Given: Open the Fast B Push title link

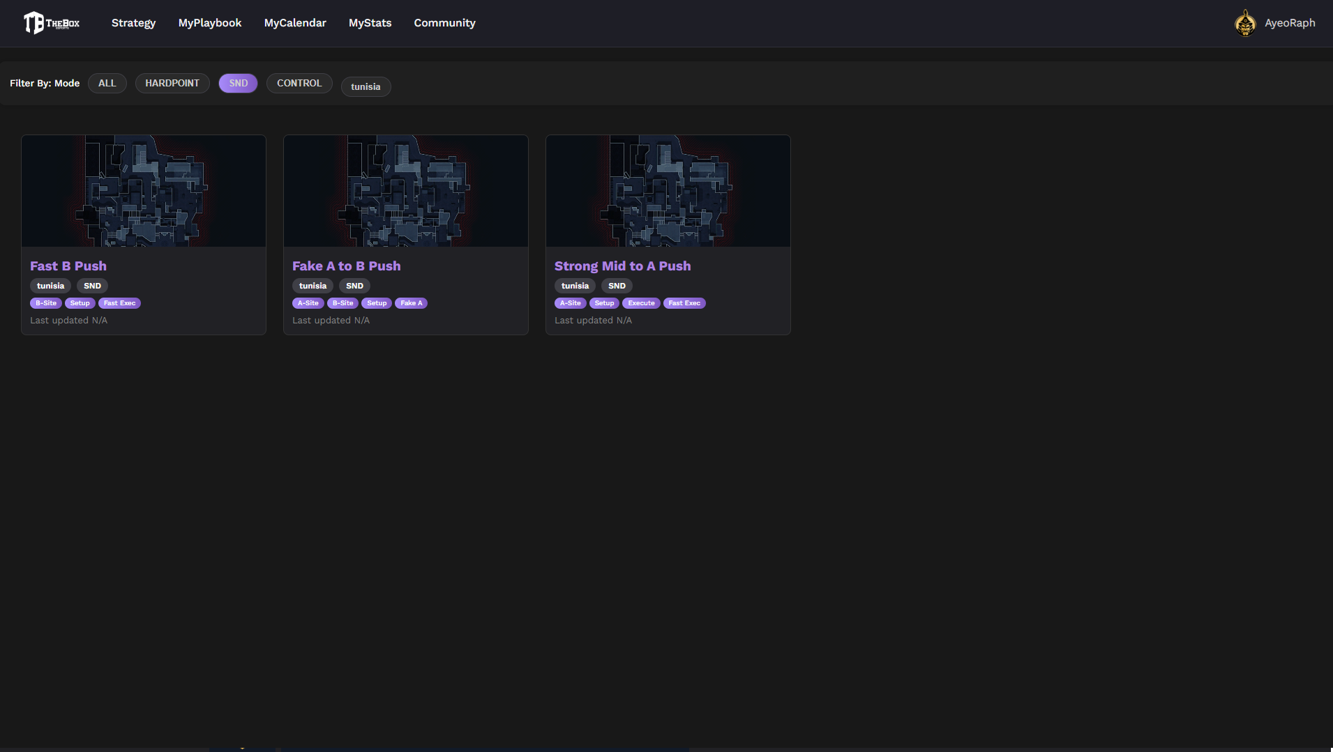Looking at the screenshot, I should [68, 266].
